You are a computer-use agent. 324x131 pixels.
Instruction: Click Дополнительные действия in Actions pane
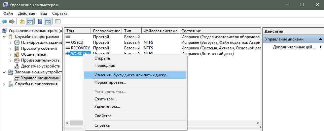click(x=294, y=47)
